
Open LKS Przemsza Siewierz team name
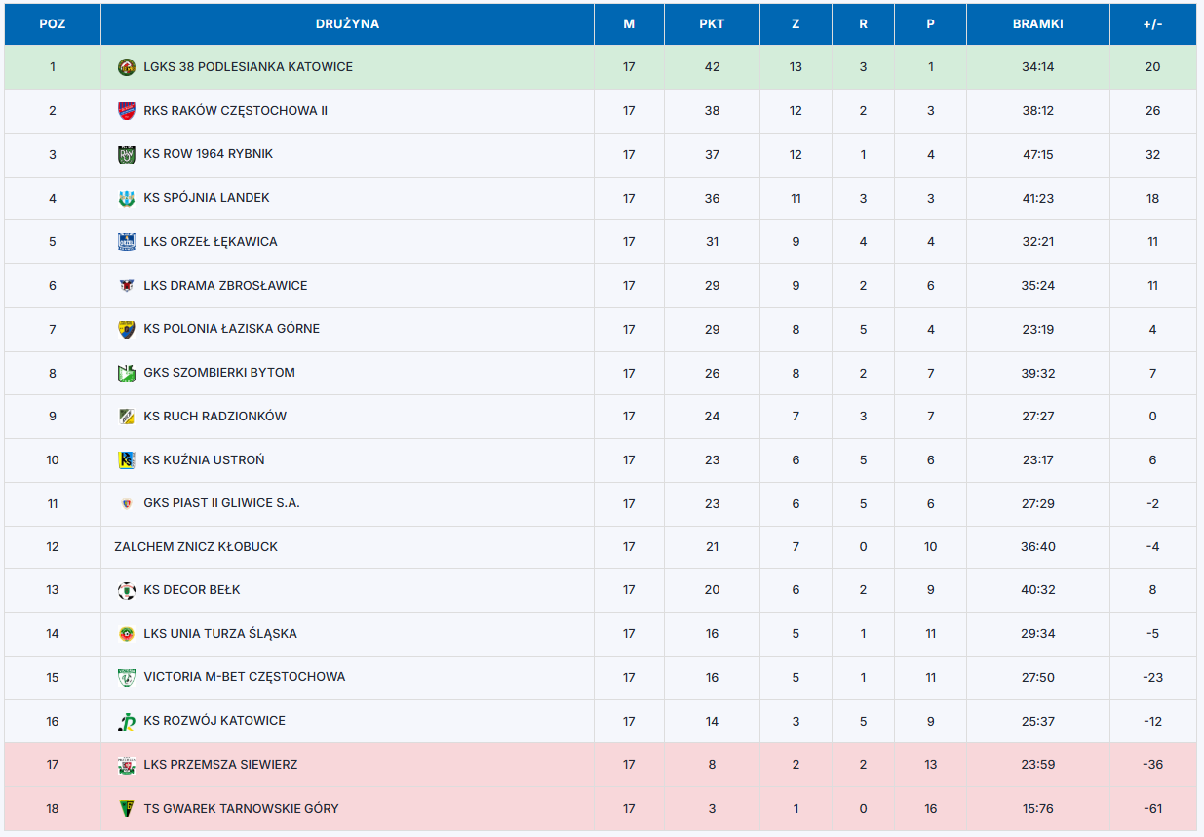(220, 765)
